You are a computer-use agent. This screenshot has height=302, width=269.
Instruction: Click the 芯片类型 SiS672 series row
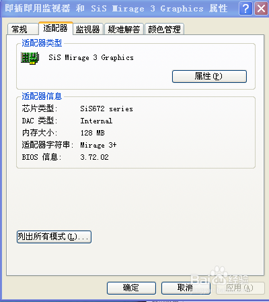click(x=77, y=109)
